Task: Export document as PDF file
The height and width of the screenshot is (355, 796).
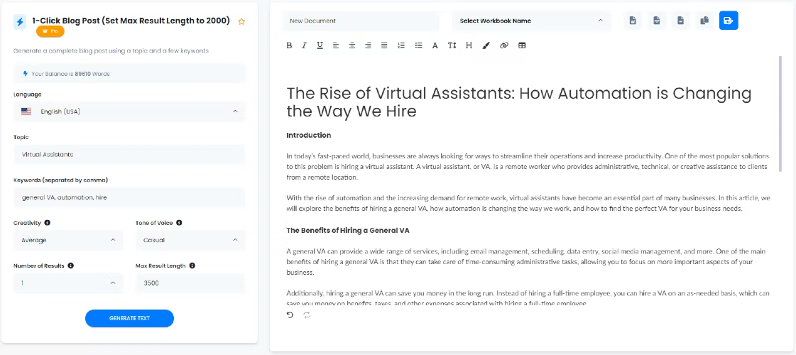Action: (x=656, y=21)
